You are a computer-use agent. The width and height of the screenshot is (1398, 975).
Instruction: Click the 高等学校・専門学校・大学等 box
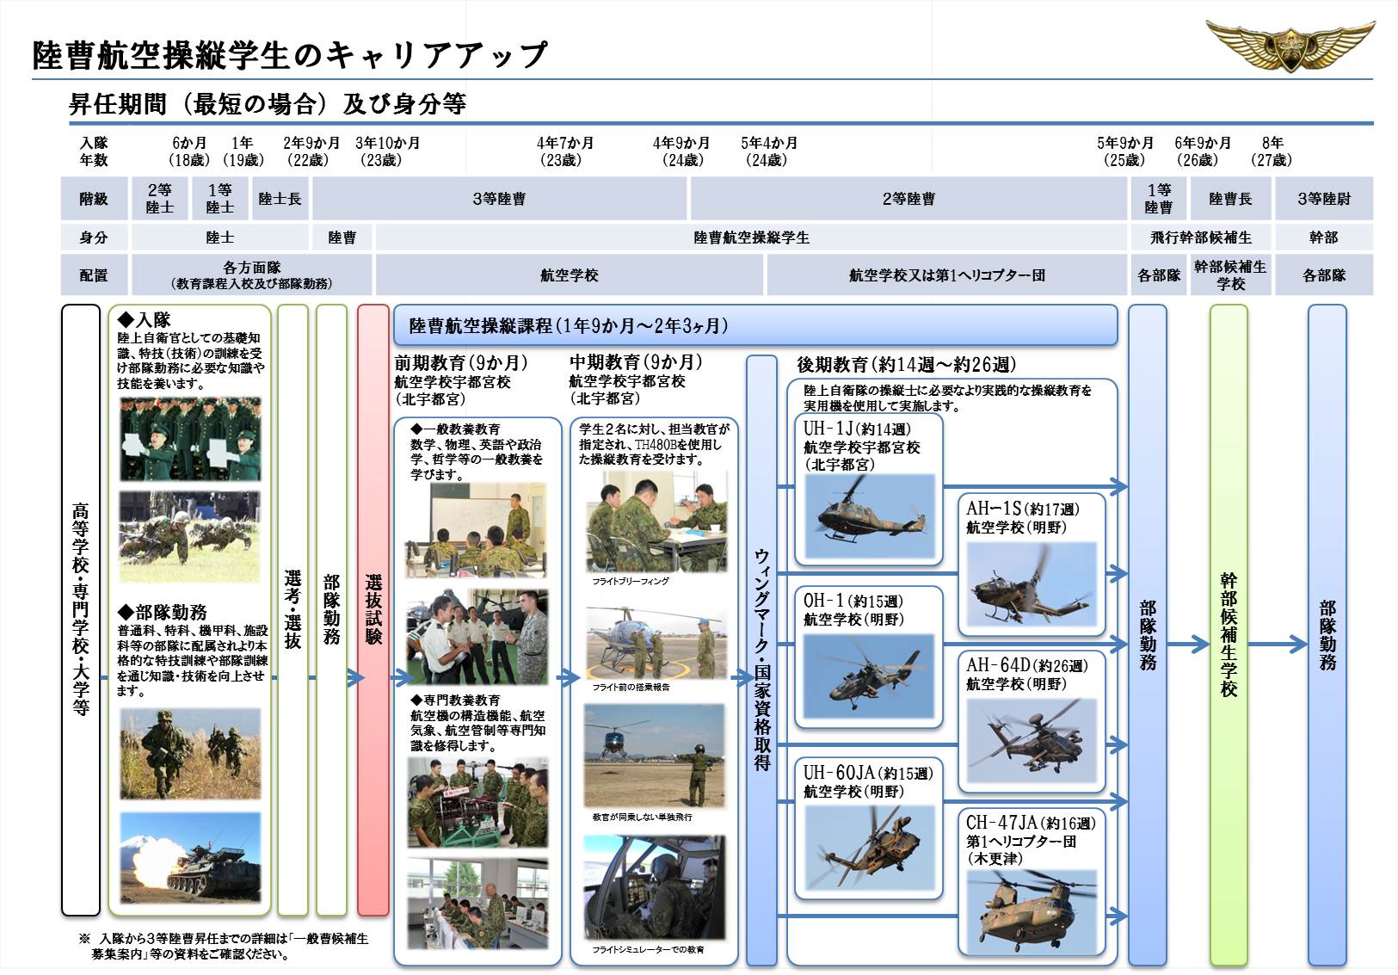(81, 609)
